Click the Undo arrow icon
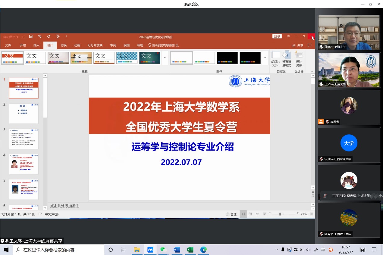 pyautogui.click(x=40, y=36)
